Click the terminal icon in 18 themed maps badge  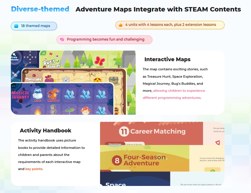coord(16,26)
